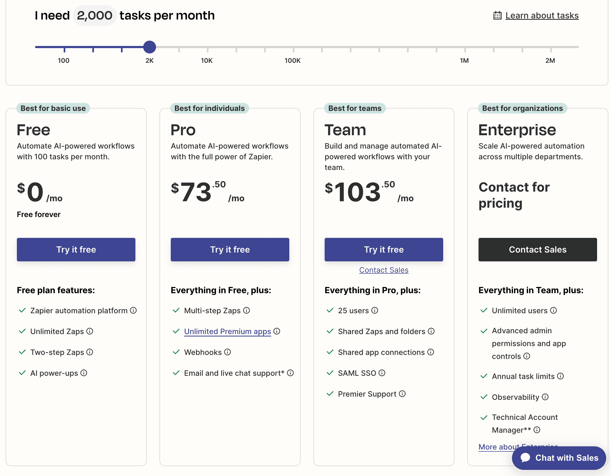Click the calendar icon beside Learn about tasks

click(497, 15)
